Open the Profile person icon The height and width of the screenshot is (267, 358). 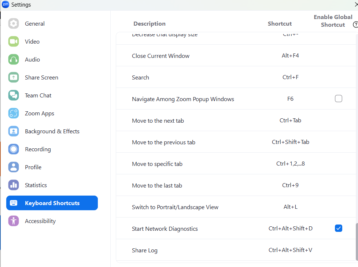[14, 167]
